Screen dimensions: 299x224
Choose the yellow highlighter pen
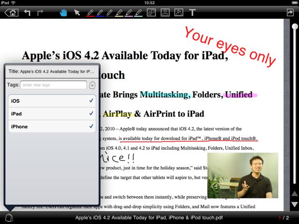[x=119, y=13]
